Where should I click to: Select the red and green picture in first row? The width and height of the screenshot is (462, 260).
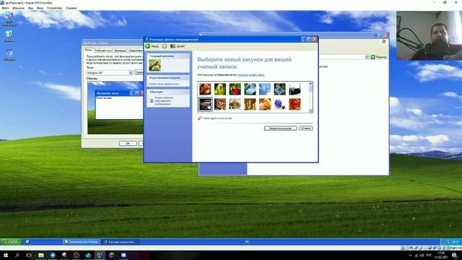point(235,89)
